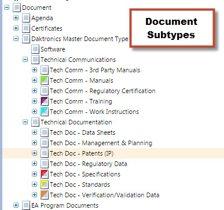Click the Regulatory Data document icon
224x210 pixels.
[45, 164]
